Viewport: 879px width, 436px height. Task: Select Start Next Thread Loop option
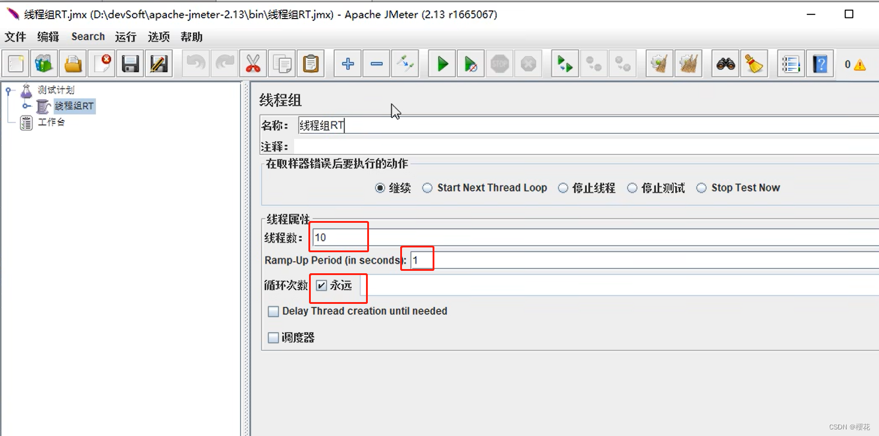tap(427, 188)
